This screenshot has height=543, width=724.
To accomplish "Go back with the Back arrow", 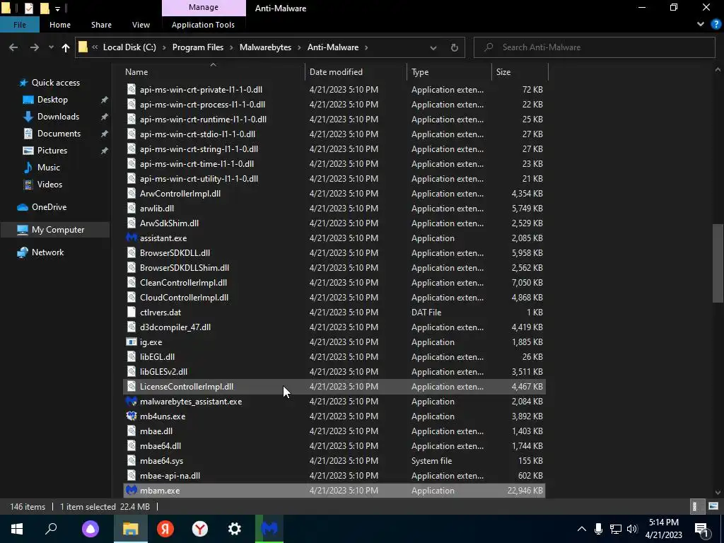I will click(13, 47).
